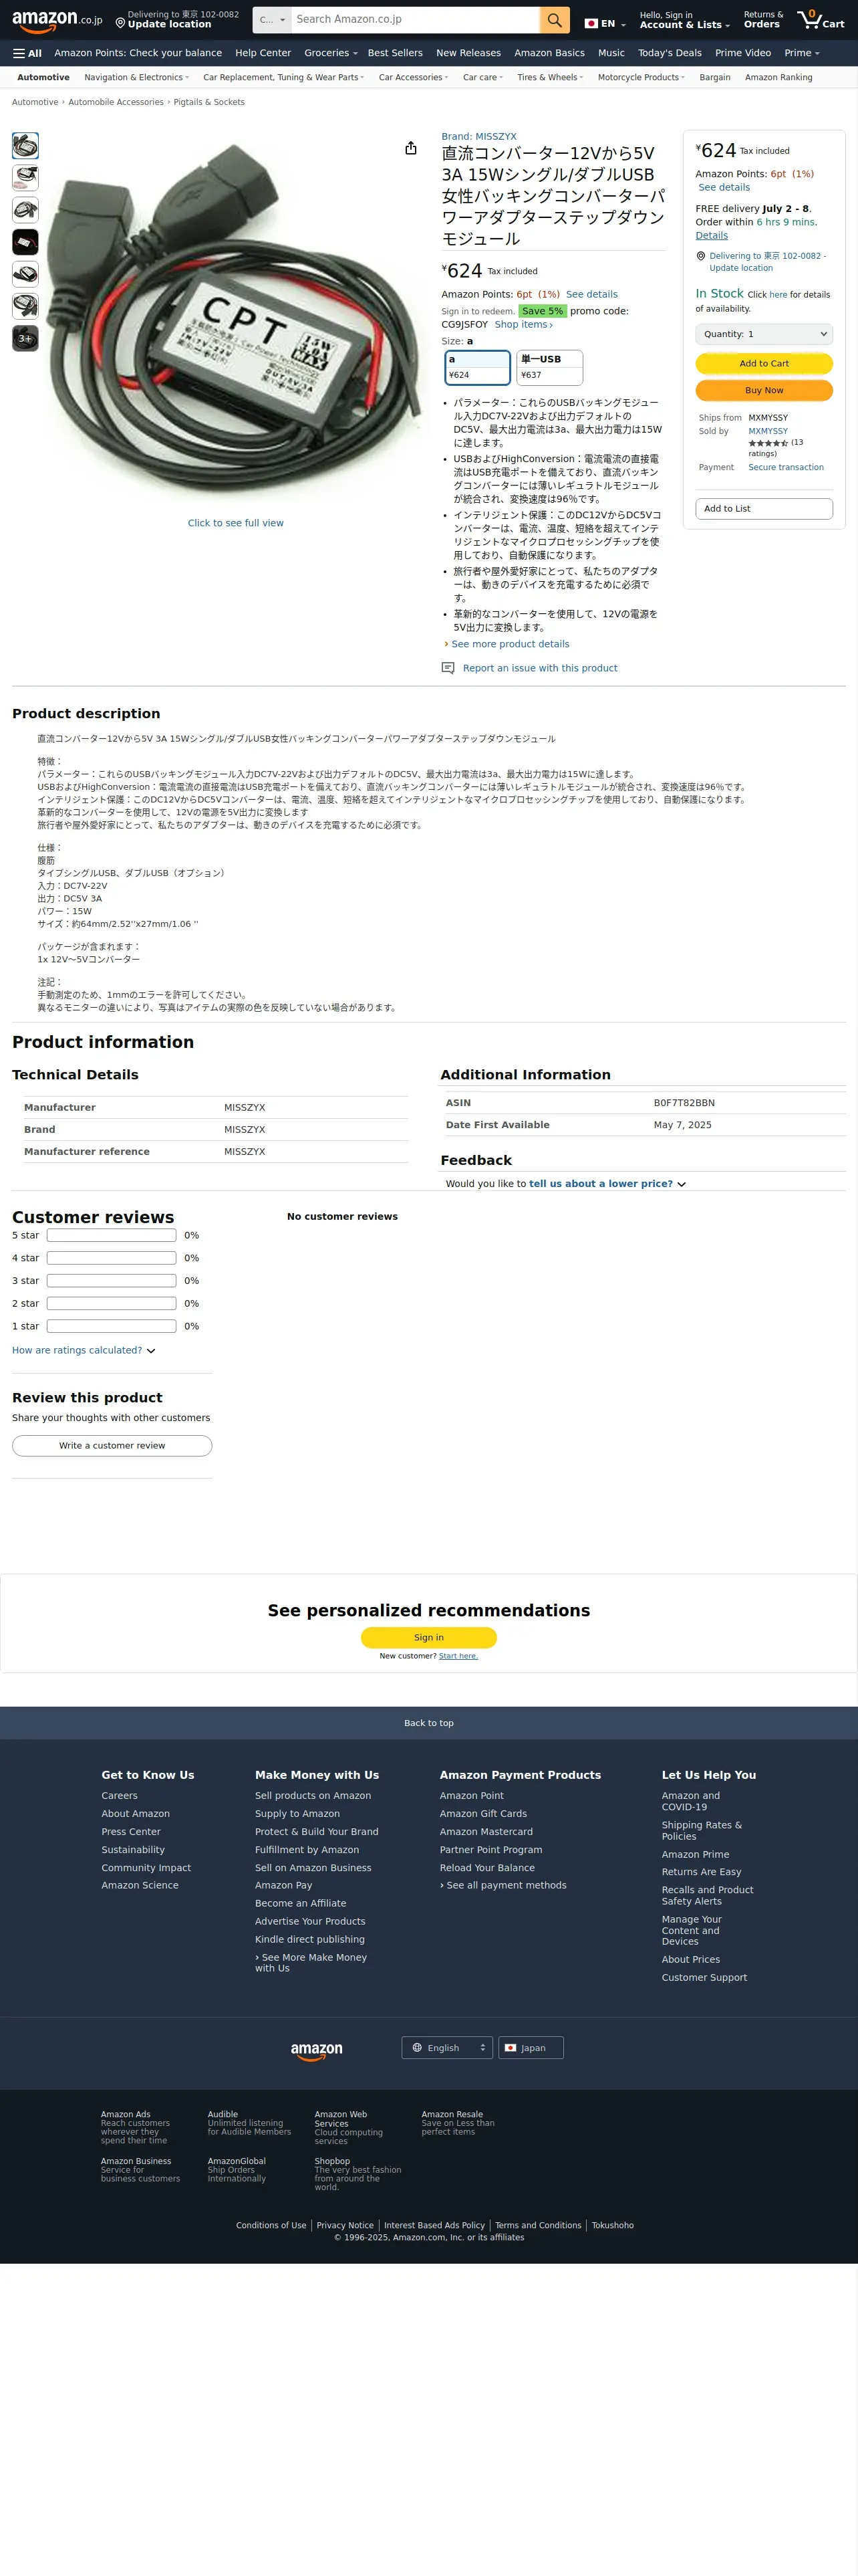The width and height of the screenshot is (858, 2576).
Task: Click the 1 star rating bar
Action: click(112, 1326)
